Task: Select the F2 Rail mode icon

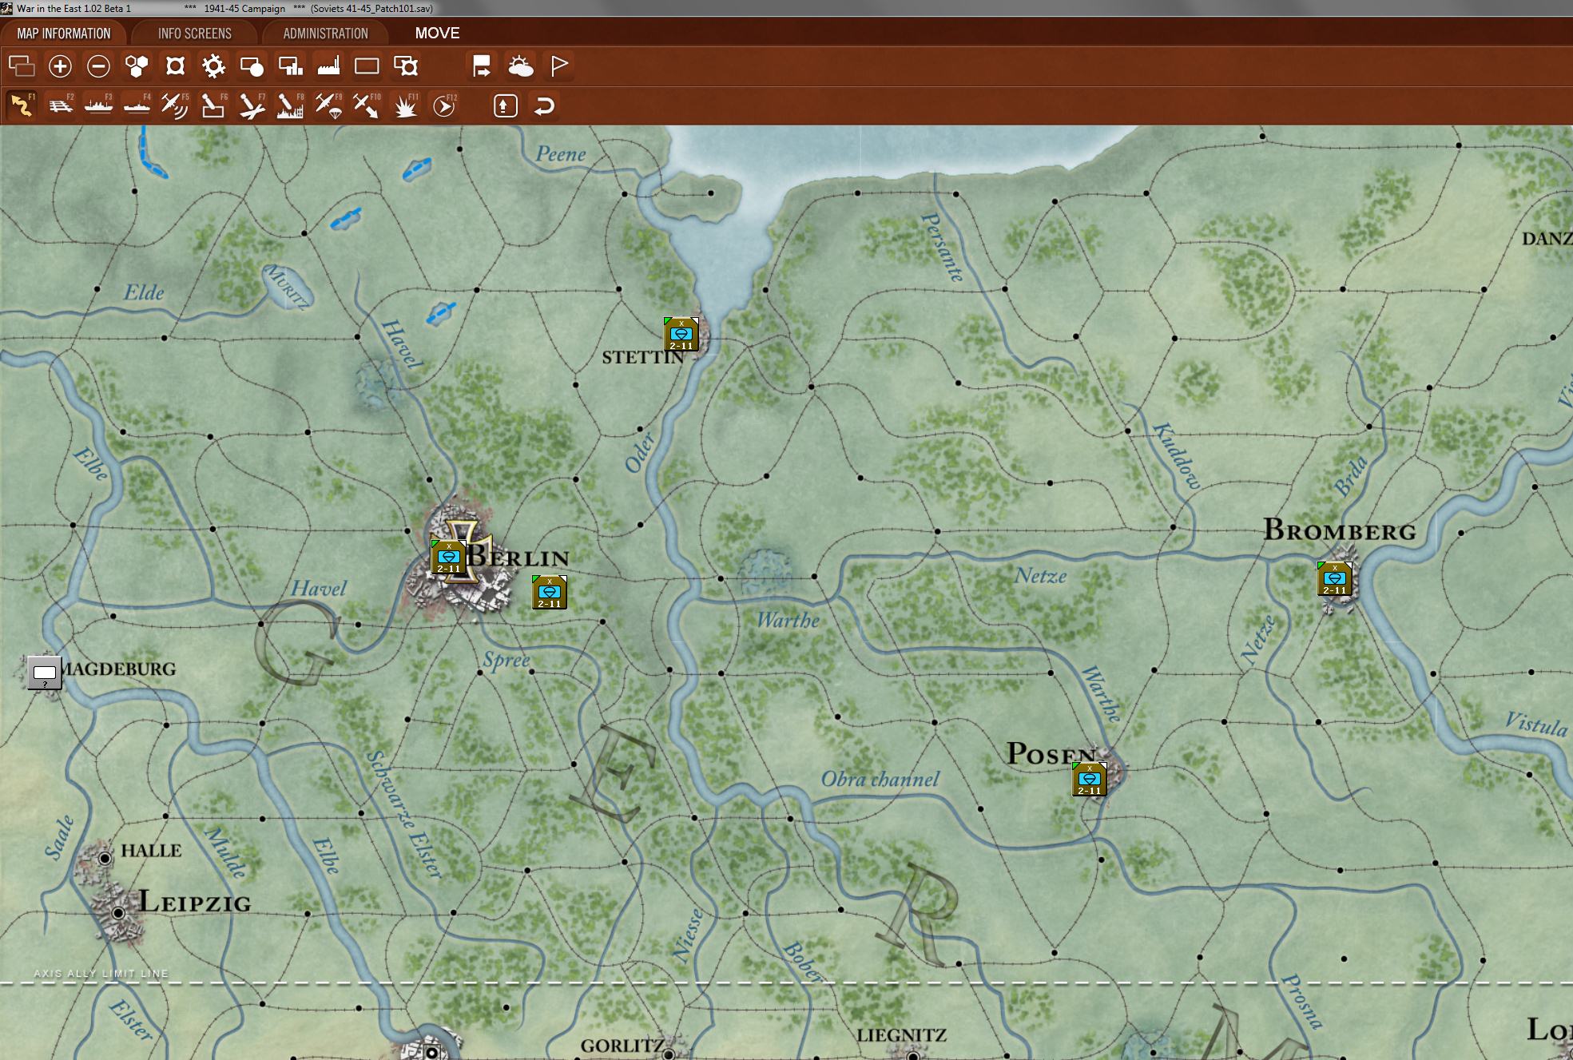Action: coord(60,105)
